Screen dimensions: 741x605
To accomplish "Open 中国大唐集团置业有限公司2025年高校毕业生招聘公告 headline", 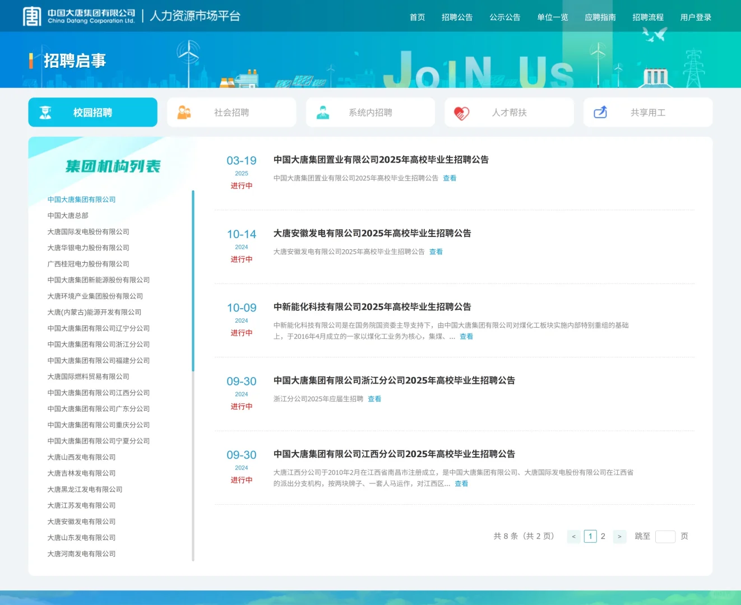I will point(381,160).
